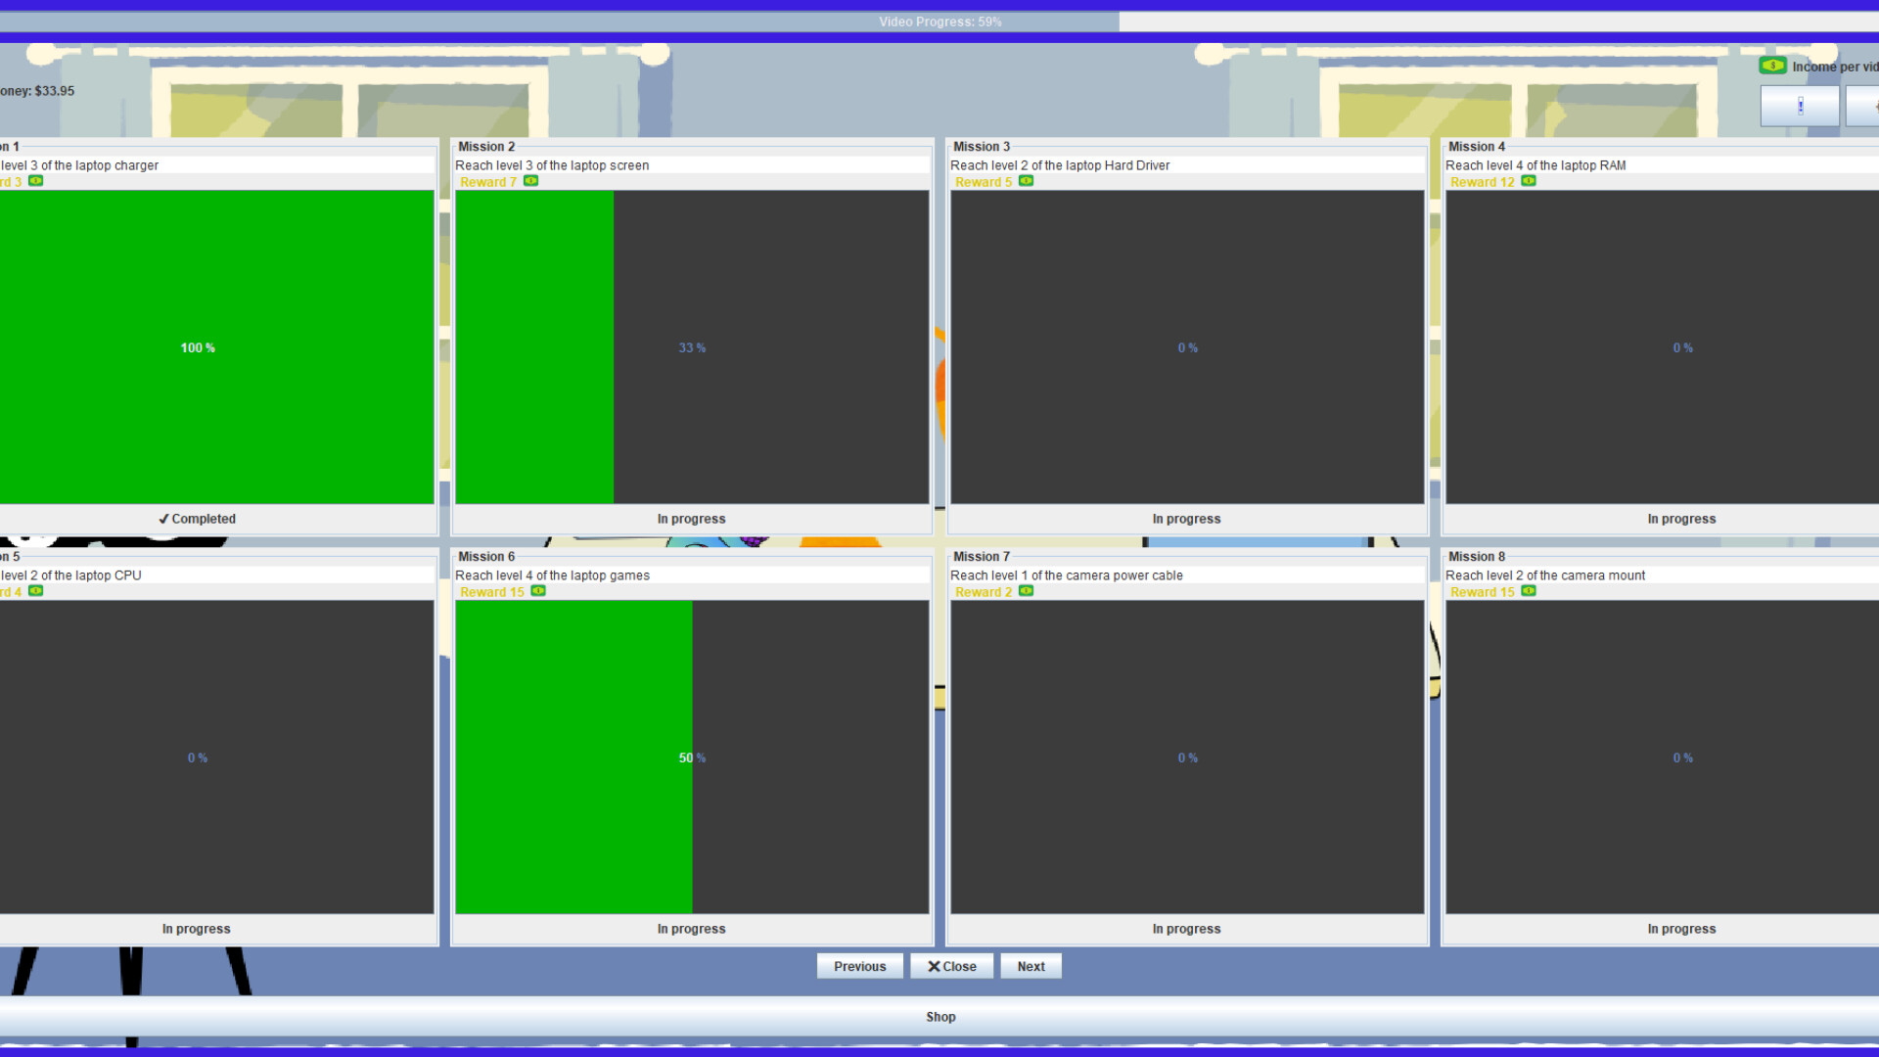
Task: Click the Mission 8 Reward 15 cash icon
Action: coord(1528,591)
